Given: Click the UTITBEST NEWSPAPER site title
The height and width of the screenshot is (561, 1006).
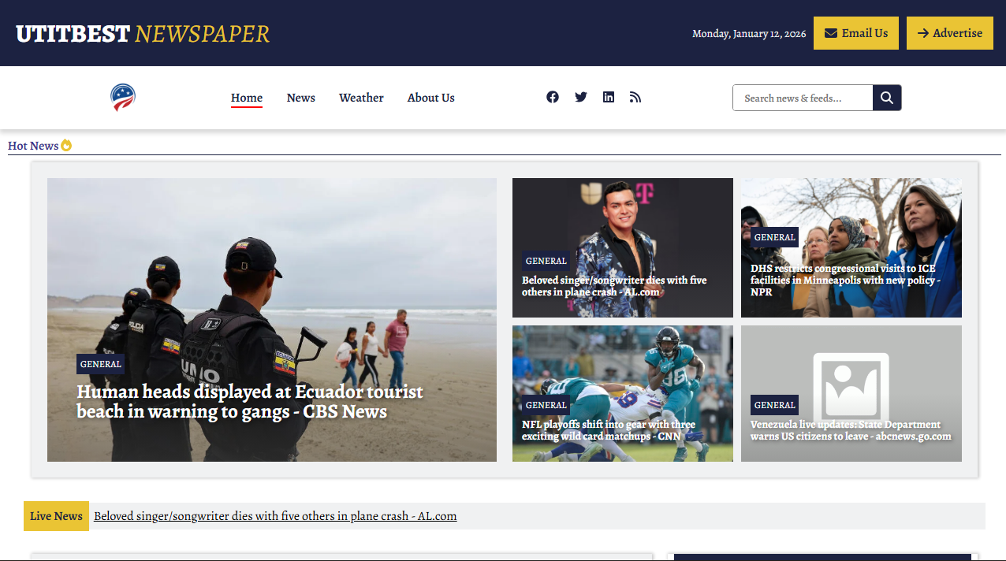Looking at the screenshot, I should coord(143,33).
